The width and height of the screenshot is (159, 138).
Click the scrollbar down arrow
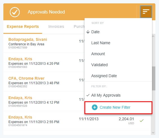click(153, 133)
